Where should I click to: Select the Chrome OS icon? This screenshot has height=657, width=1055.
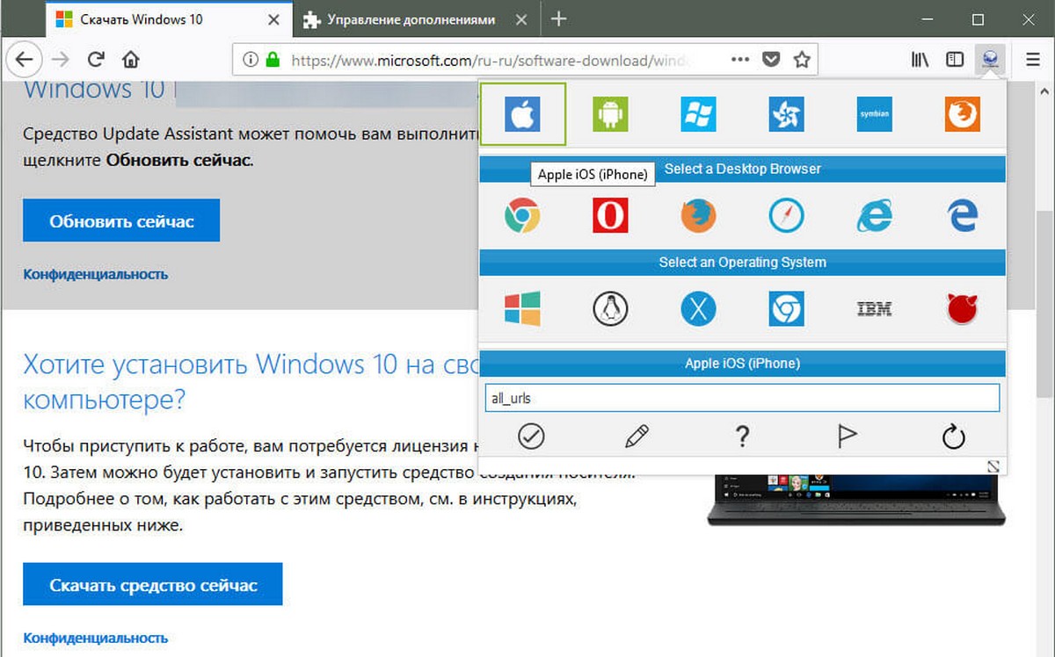(x=786, y=309)
